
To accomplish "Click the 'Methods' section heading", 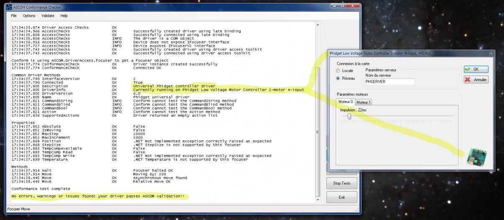I will (x=20, y=167).
